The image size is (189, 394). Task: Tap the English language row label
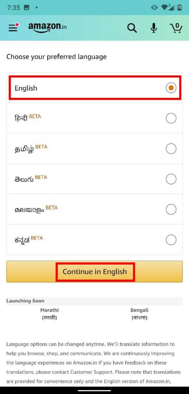(26, 88)
